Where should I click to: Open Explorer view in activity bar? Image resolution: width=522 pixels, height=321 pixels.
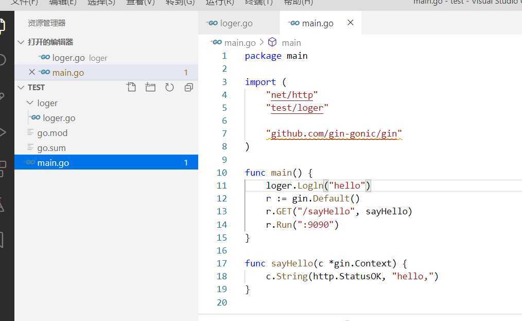2,25
